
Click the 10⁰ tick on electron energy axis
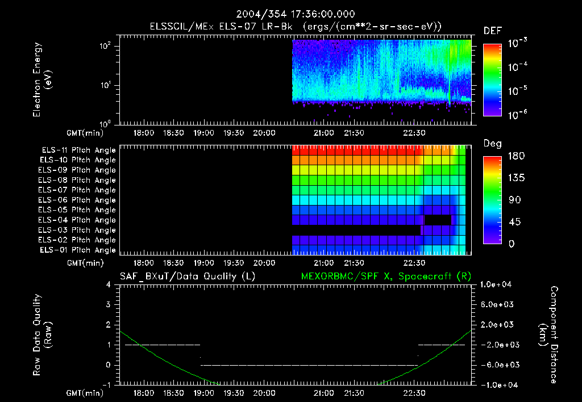point(105,123)
